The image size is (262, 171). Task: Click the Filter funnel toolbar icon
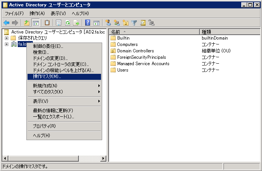[x=134, y=23]
